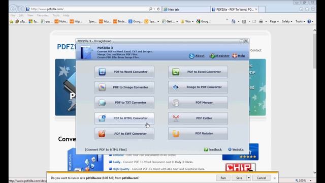
Task: Launch Image to PDF Converter
Action: (198, 87)
